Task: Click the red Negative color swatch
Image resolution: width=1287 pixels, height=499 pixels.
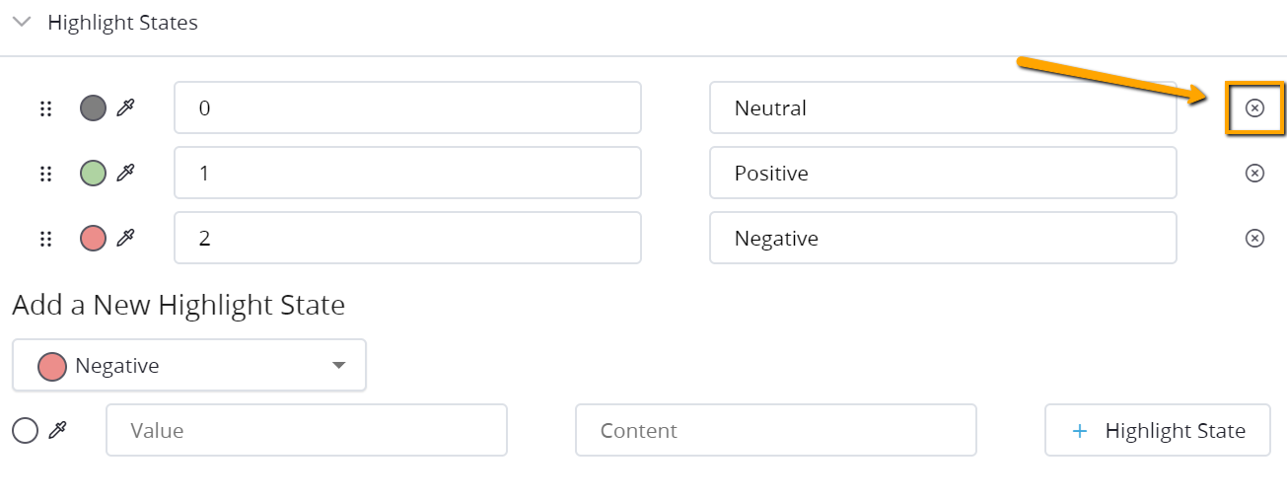Action: click(93, 239)
